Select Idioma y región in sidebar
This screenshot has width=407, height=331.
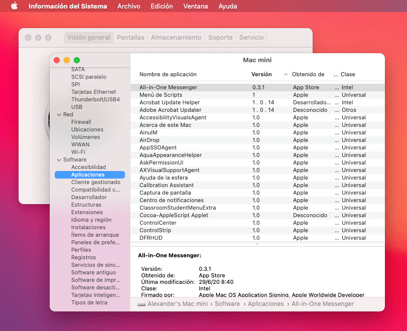pos(91,220)
